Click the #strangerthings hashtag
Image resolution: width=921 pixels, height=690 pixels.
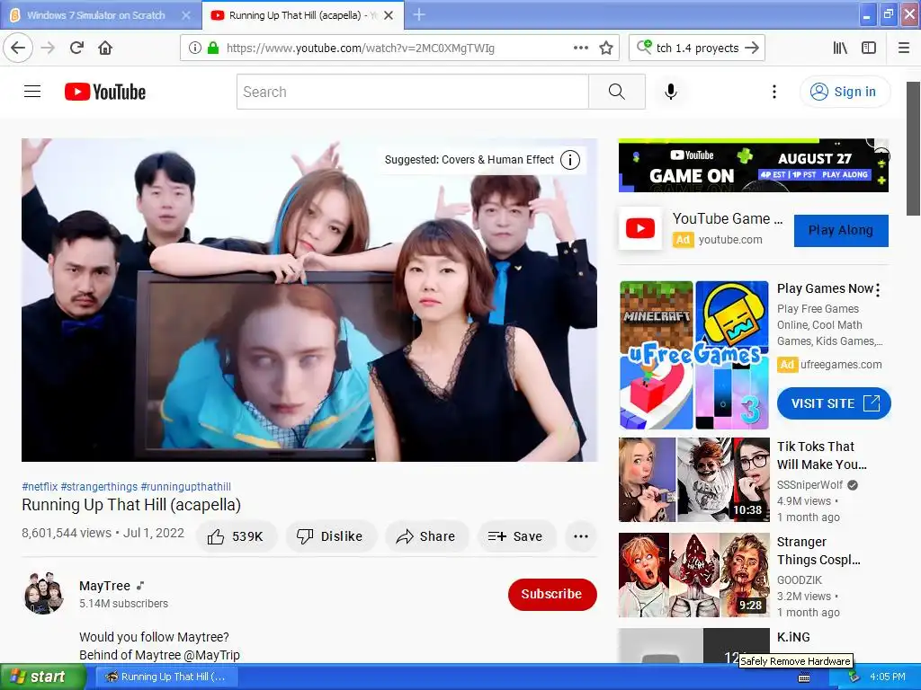[99, 486]
